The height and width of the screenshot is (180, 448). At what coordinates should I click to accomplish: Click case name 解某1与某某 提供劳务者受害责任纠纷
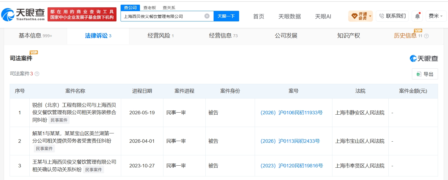[73, 137]
